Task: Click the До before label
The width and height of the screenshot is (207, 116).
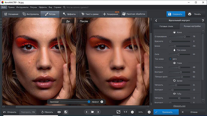Action: tap(68, 21)
